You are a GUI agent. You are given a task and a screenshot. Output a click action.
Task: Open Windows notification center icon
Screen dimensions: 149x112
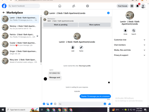pos(145,110)
